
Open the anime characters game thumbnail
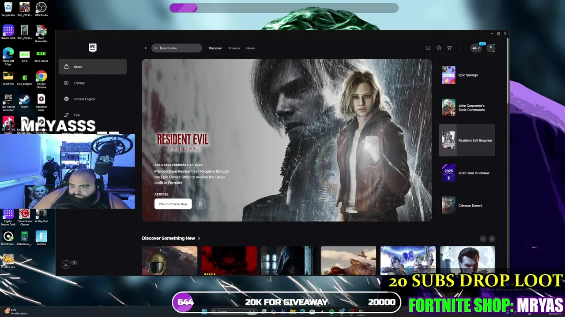coord(408,261)
